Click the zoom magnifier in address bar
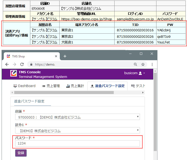Image resolution: width=187 pixels, height=160 pixels. click(135, 64)
